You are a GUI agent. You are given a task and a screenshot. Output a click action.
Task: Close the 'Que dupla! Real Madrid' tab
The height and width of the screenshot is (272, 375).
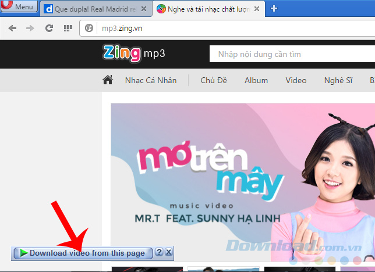[144, 9]
